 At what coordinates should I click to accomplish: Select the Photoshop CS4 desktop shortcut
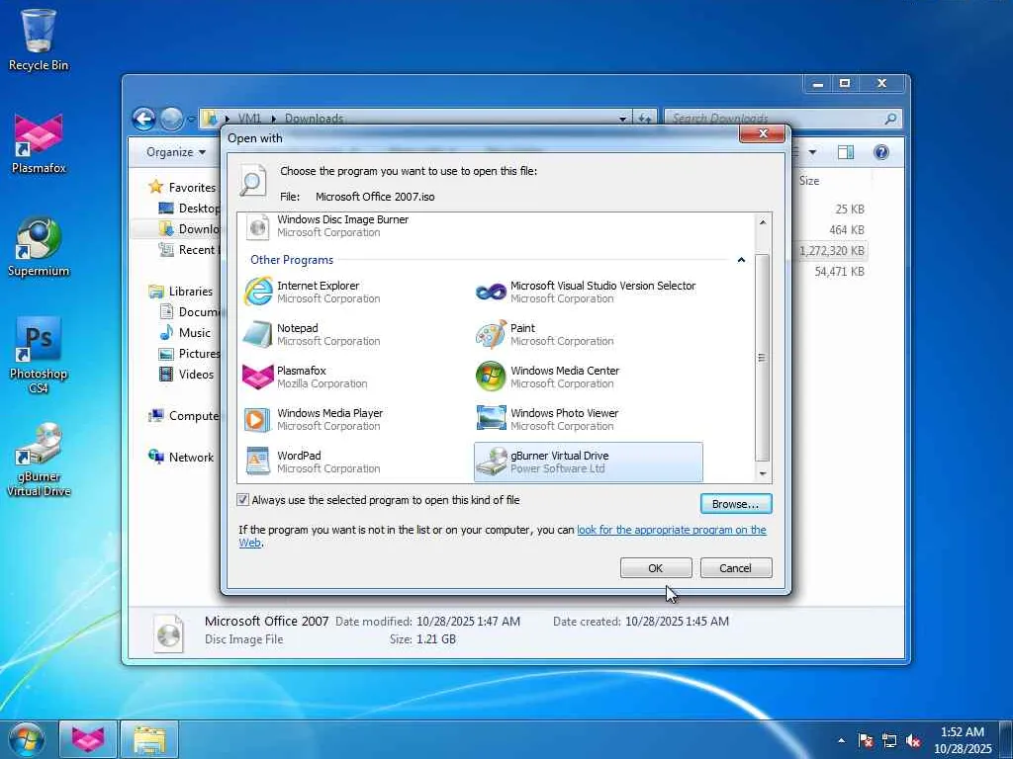click(39, 355)
